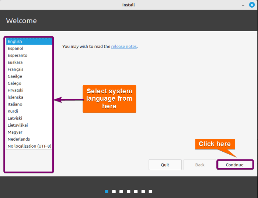Select Kurdî in the language list
The width and height of the screenshot is (258, 198).
click(29, 111)
